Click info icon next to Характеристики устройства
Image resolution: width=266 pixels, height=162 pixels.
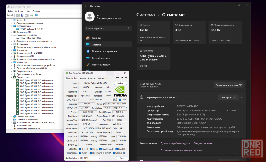(x=142, y=97)
